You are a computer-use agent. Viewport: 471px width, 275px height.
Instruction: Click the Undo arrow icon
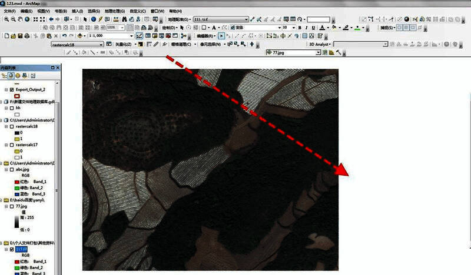click(x=66, y=36)
